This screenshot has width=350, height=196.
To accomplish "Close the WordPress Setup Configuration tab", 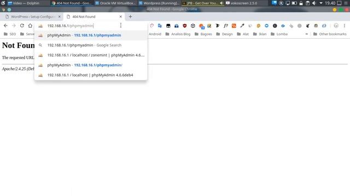I will (60, 17).
